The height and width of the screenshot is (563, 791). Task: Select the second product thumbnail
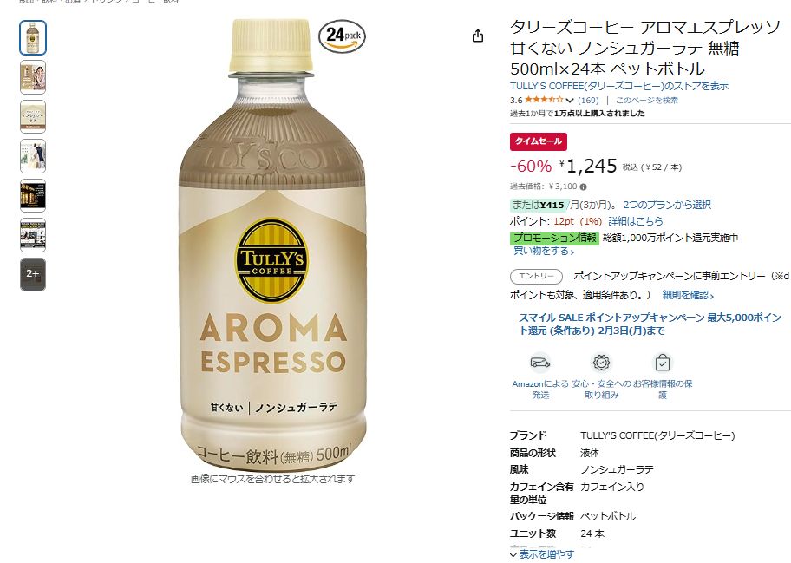point(33,77)
